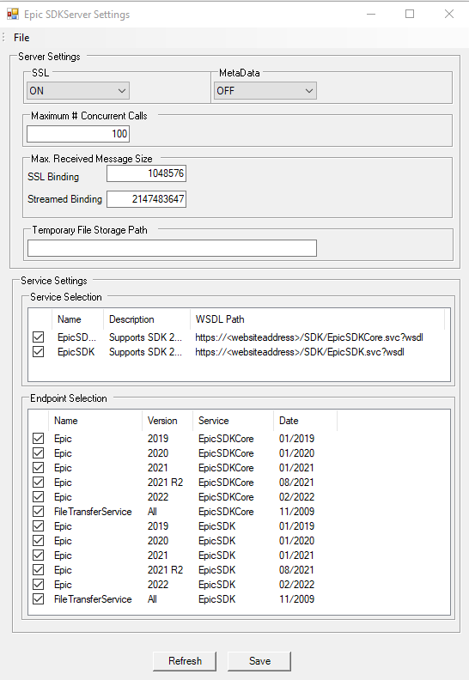This screenshot has width=469, height=680.
Task: Toggle Epic 2021 EpicSDK 01/2021 endpoint checkbox
Action: pos(38,556)
